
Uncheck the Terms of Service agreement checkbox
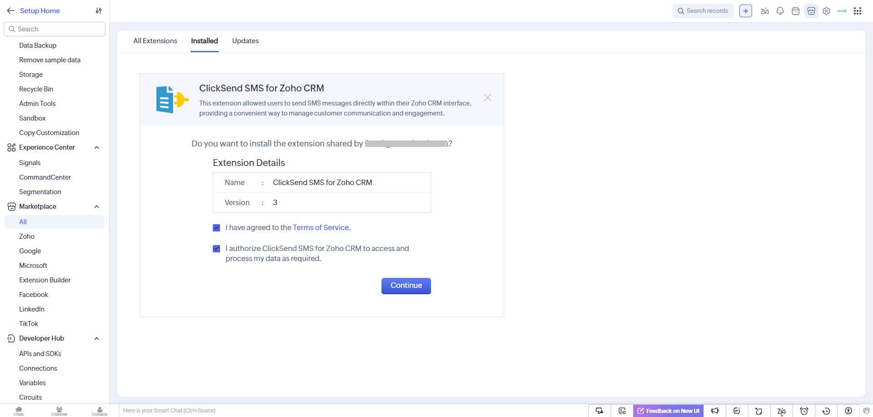(216, 228)
